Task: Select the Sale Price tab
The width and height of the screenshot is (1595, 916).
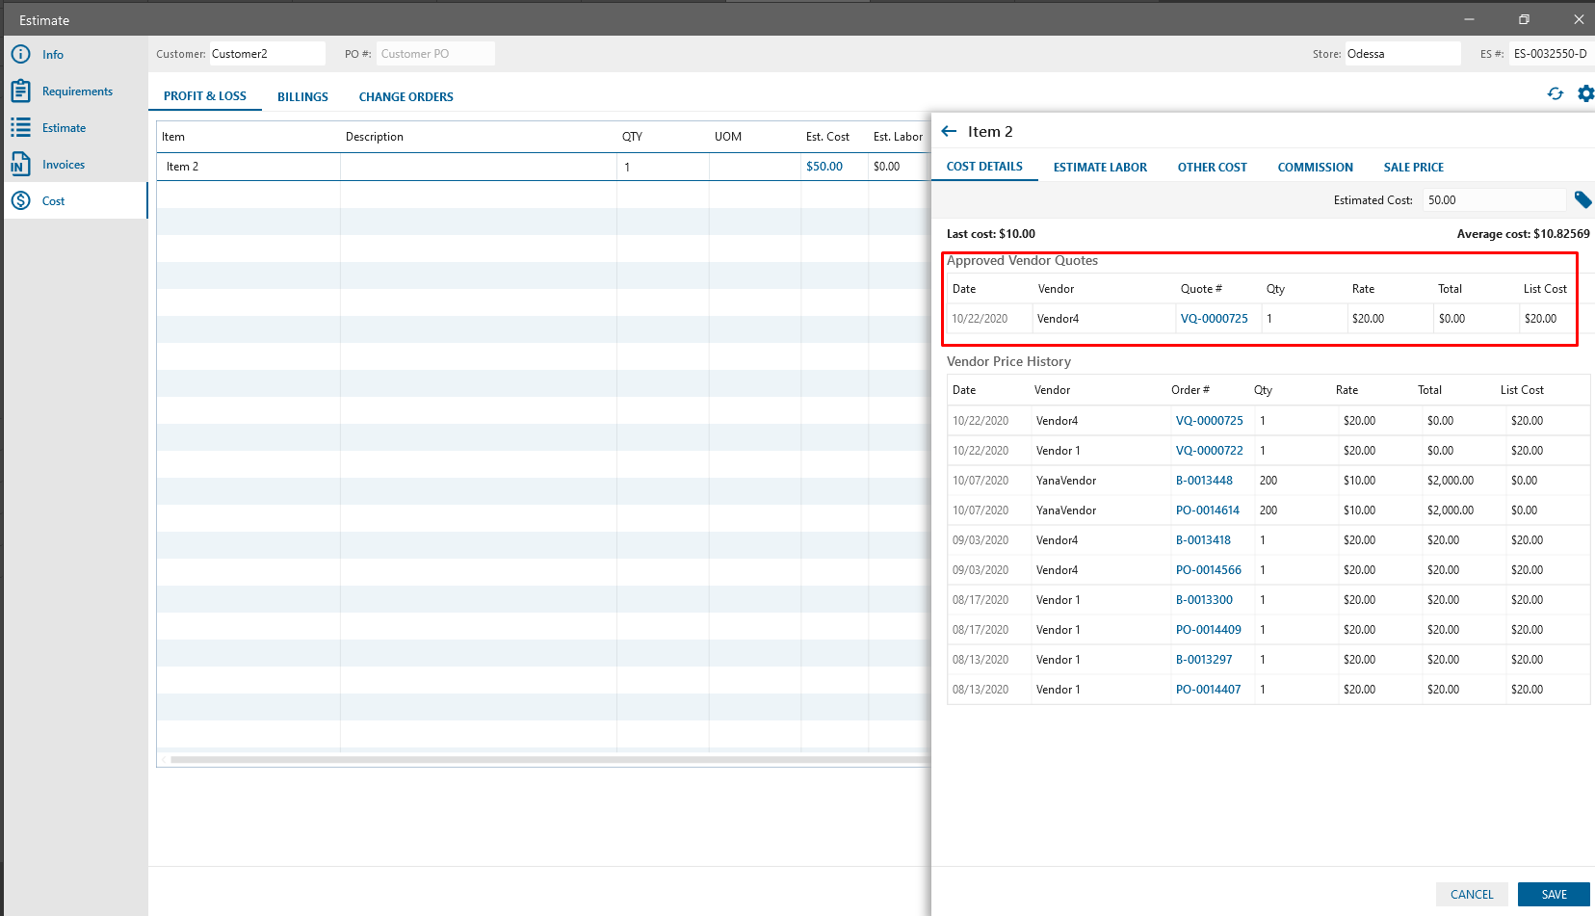Action: click(x=1413, y=168)
